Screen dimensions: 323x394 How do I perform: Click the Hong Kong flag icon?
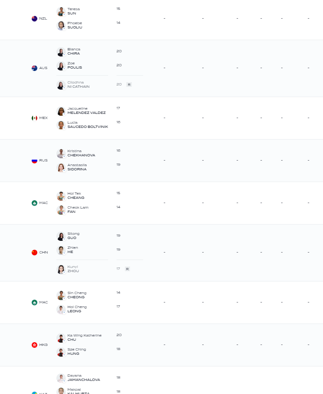tap(34, 345)
